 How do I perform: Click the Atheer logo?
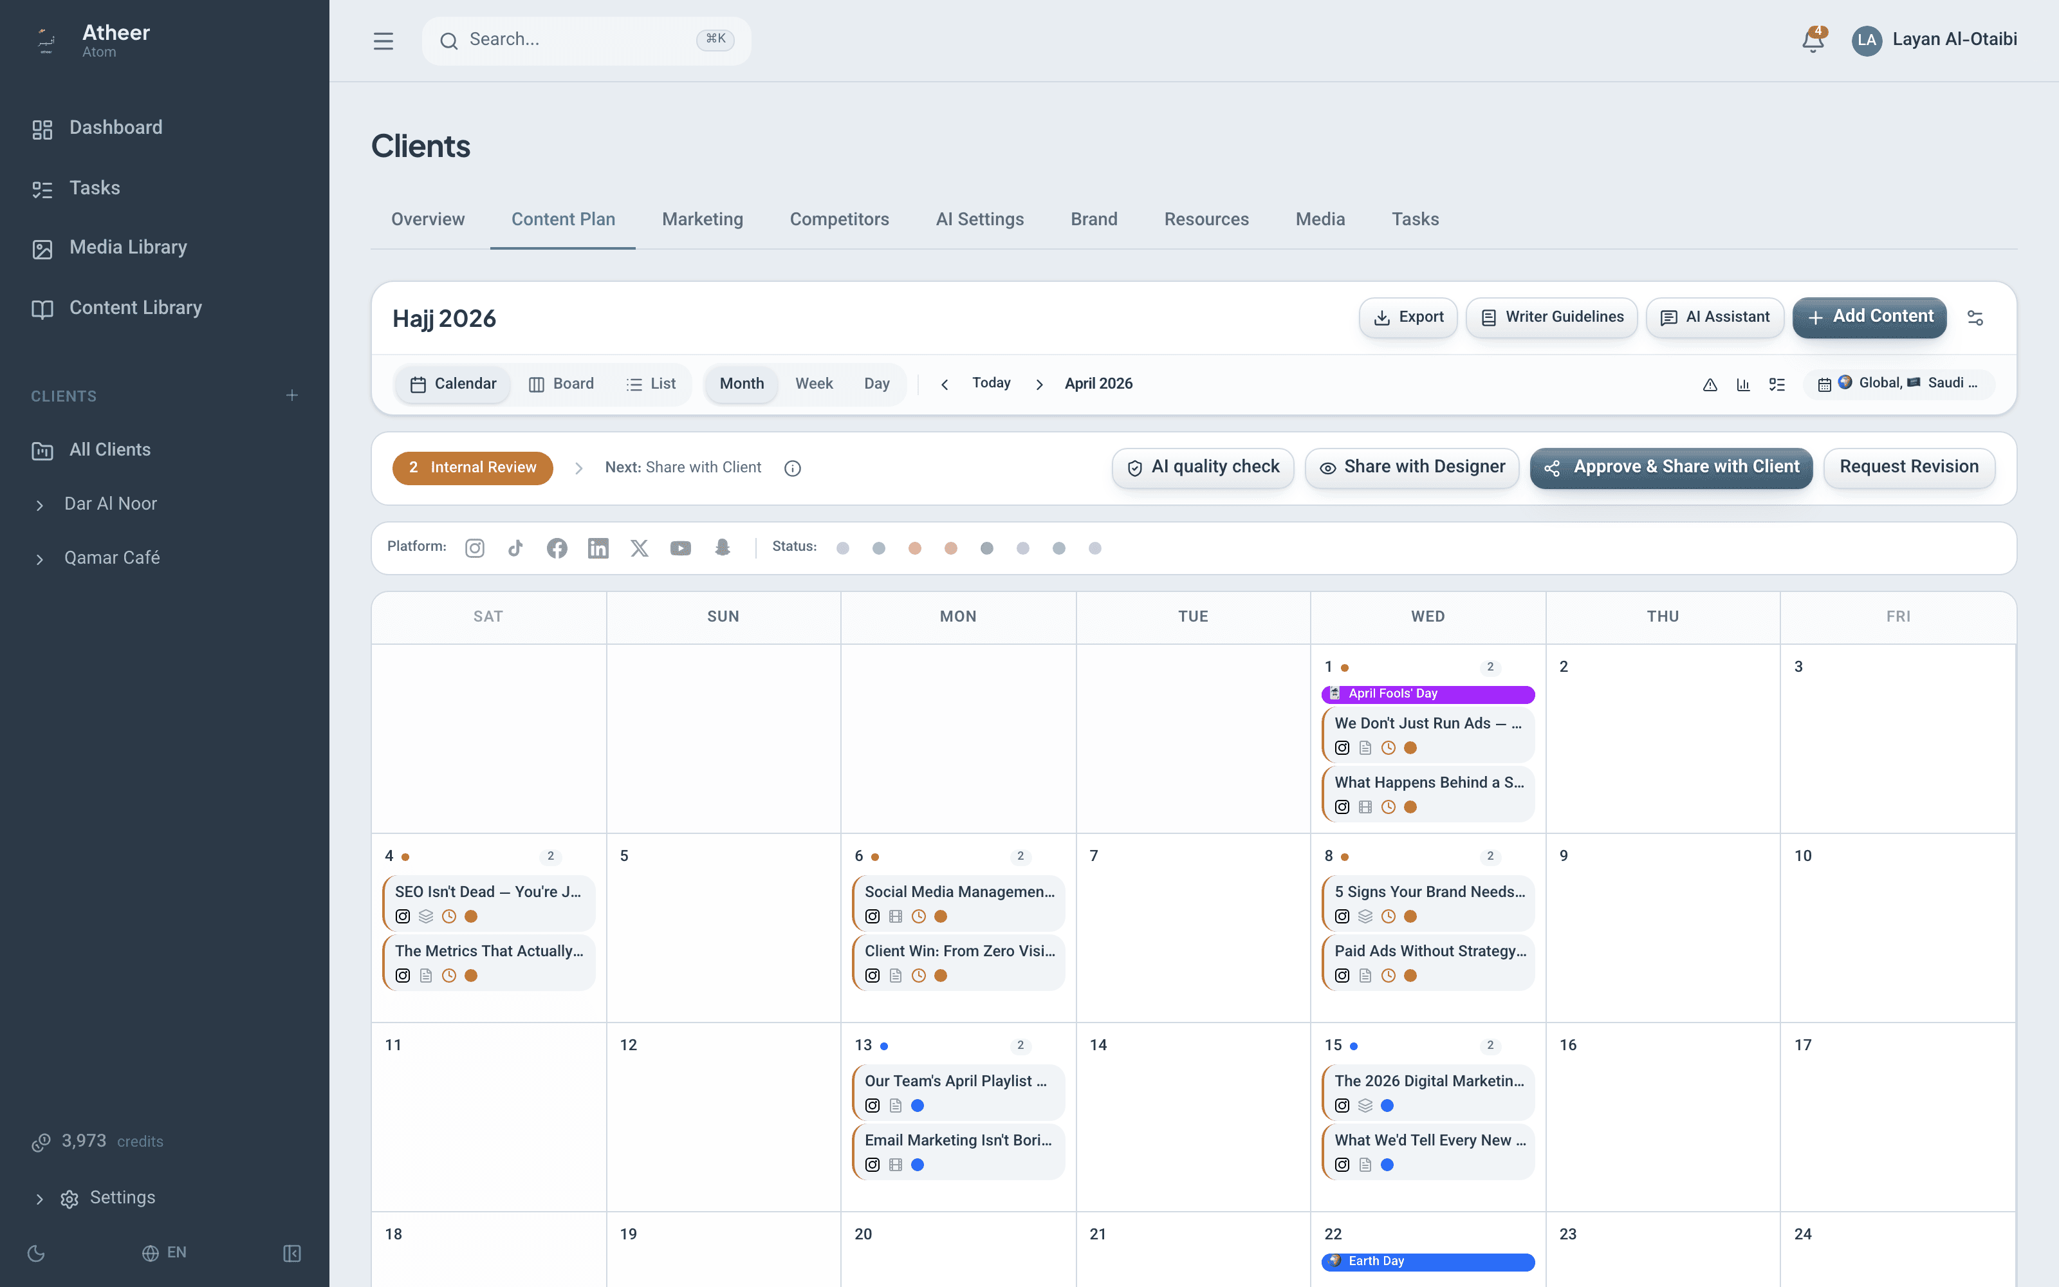[46, 41]
